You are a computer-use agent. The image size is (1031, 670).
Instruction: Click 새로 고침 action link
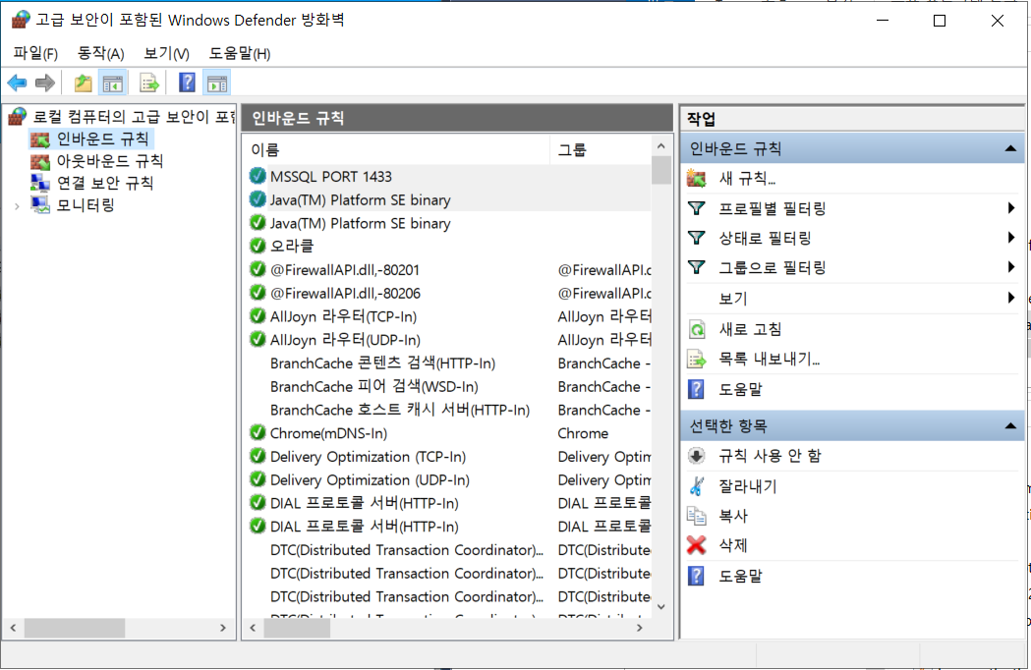click(x=750, y=329)
